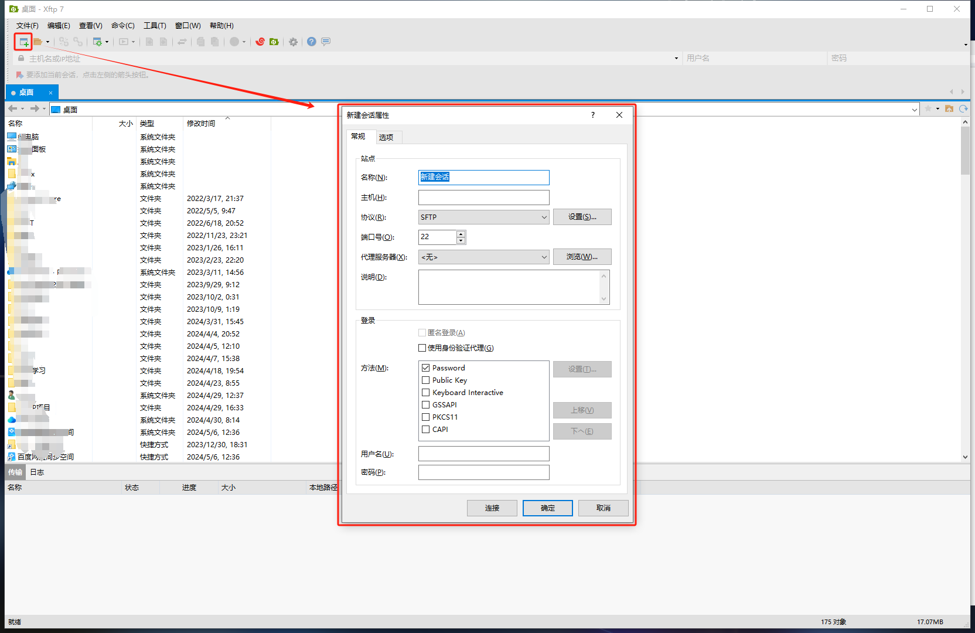Click the 密码(P) password field in dialog
975x633 pixels.
(484, 472)
